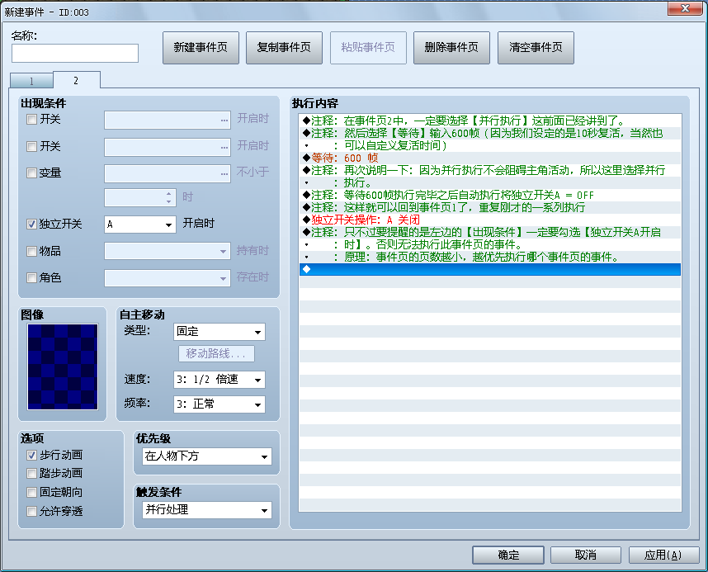This screenshot has width=708, height=572.
Task: Click the 粘贴事件页 button
Action: tap(368, 47)
